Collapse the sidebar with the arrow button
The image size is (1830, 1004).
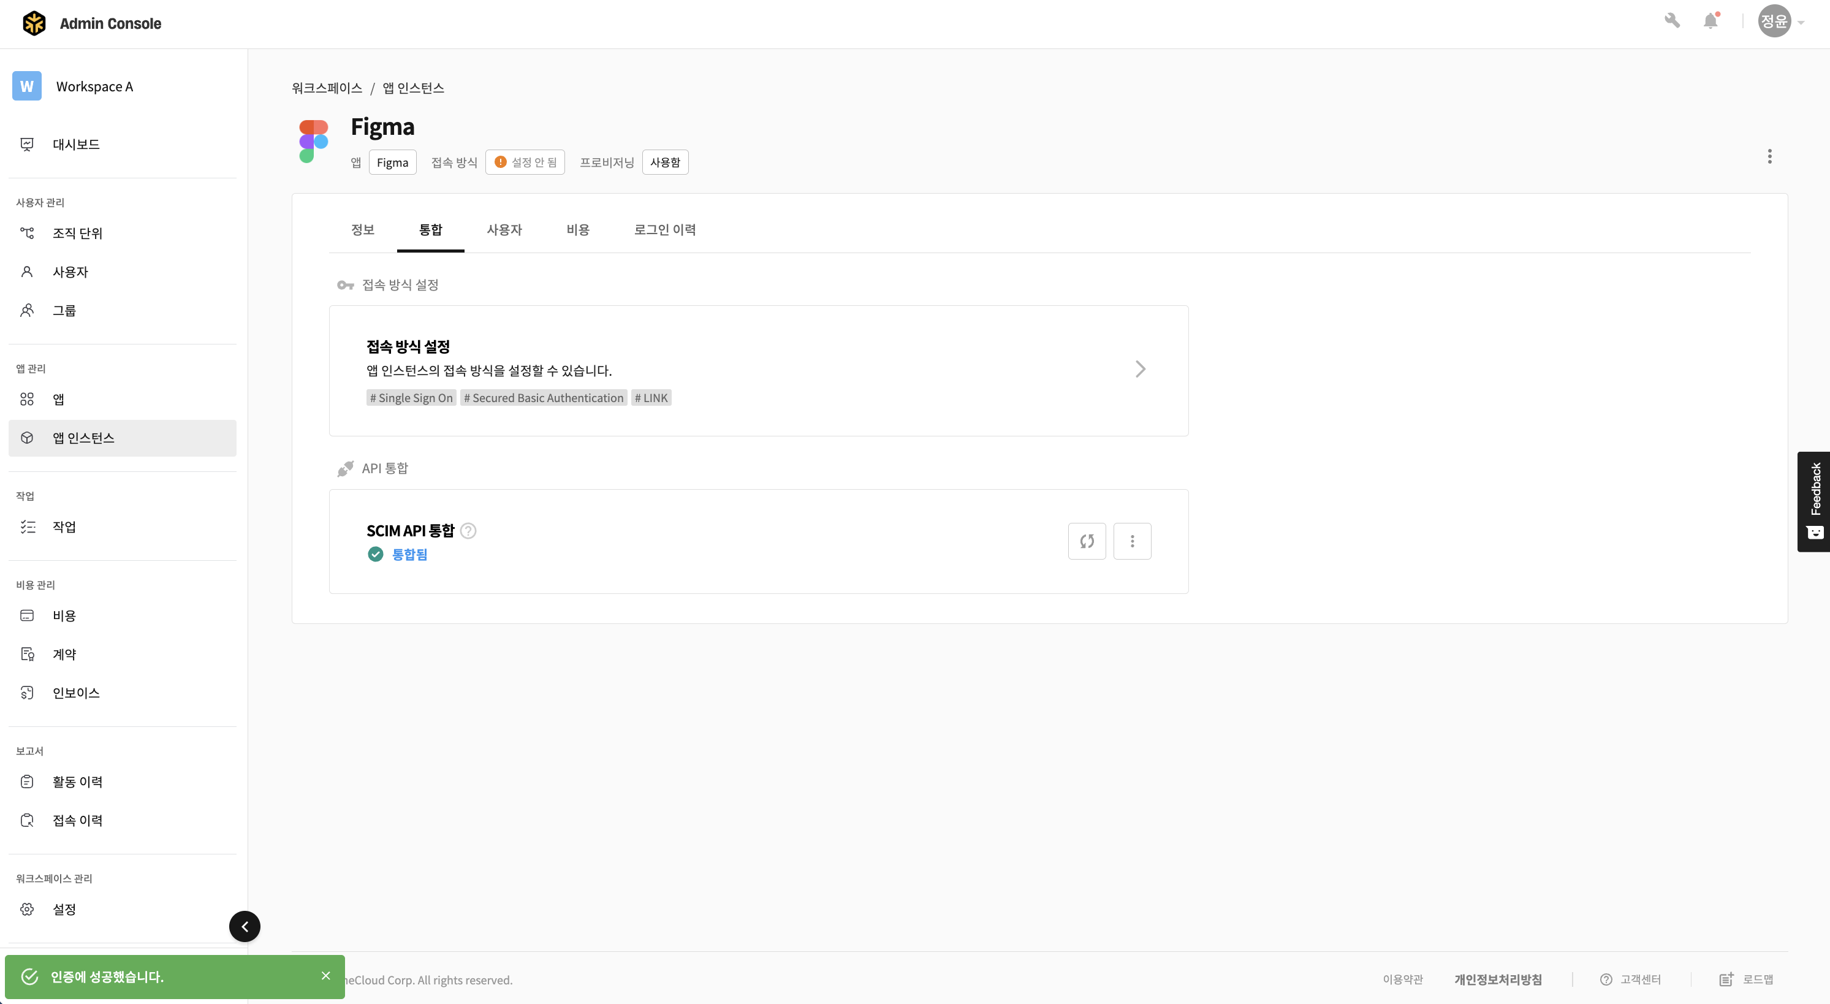[245, 927]
